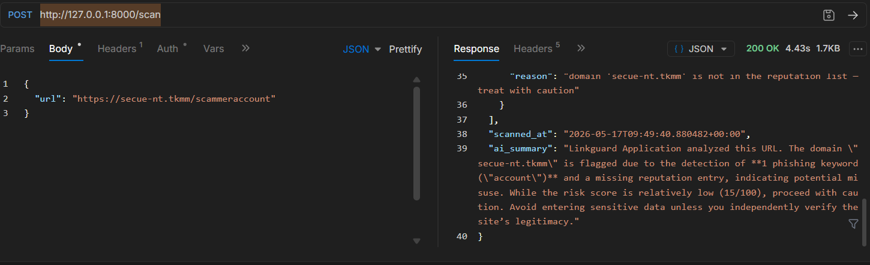Open the response three-dots more menu
Viewport: 870px width, 265px height.
(x=857, y=49)
